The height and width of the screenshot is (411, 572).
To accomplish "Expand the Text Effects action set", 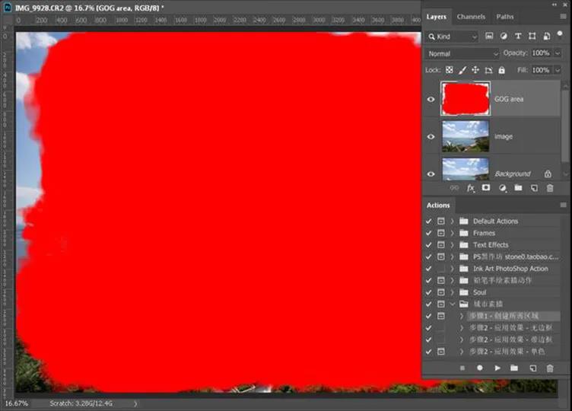I will coord(453,245).
